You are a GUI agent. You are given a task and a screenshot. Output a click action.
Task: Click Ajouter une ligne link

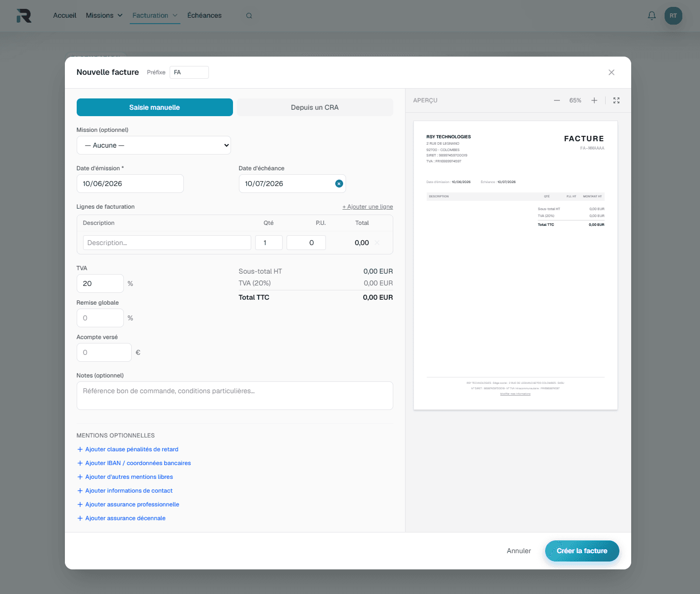pyautogui.click(x=368, y=207)
